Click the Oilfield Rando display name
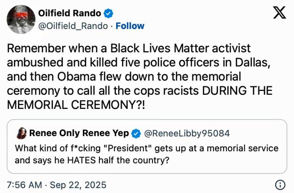 coord(69,13)
